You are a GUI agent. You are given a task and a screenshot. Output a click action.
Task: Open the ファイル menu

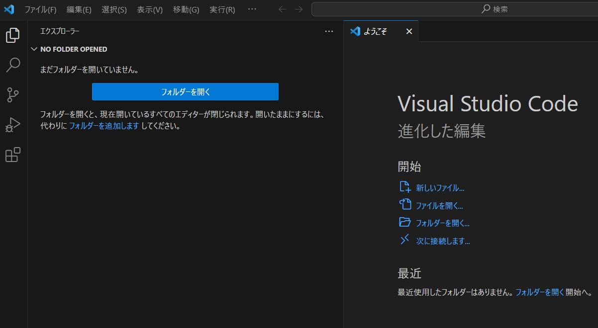(x=41, y=9)
